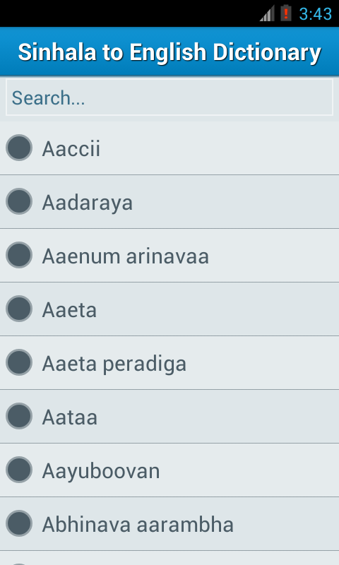339x565 pixels.
Task: Open the word Aadaraya
Action: [x=169, y=202]
